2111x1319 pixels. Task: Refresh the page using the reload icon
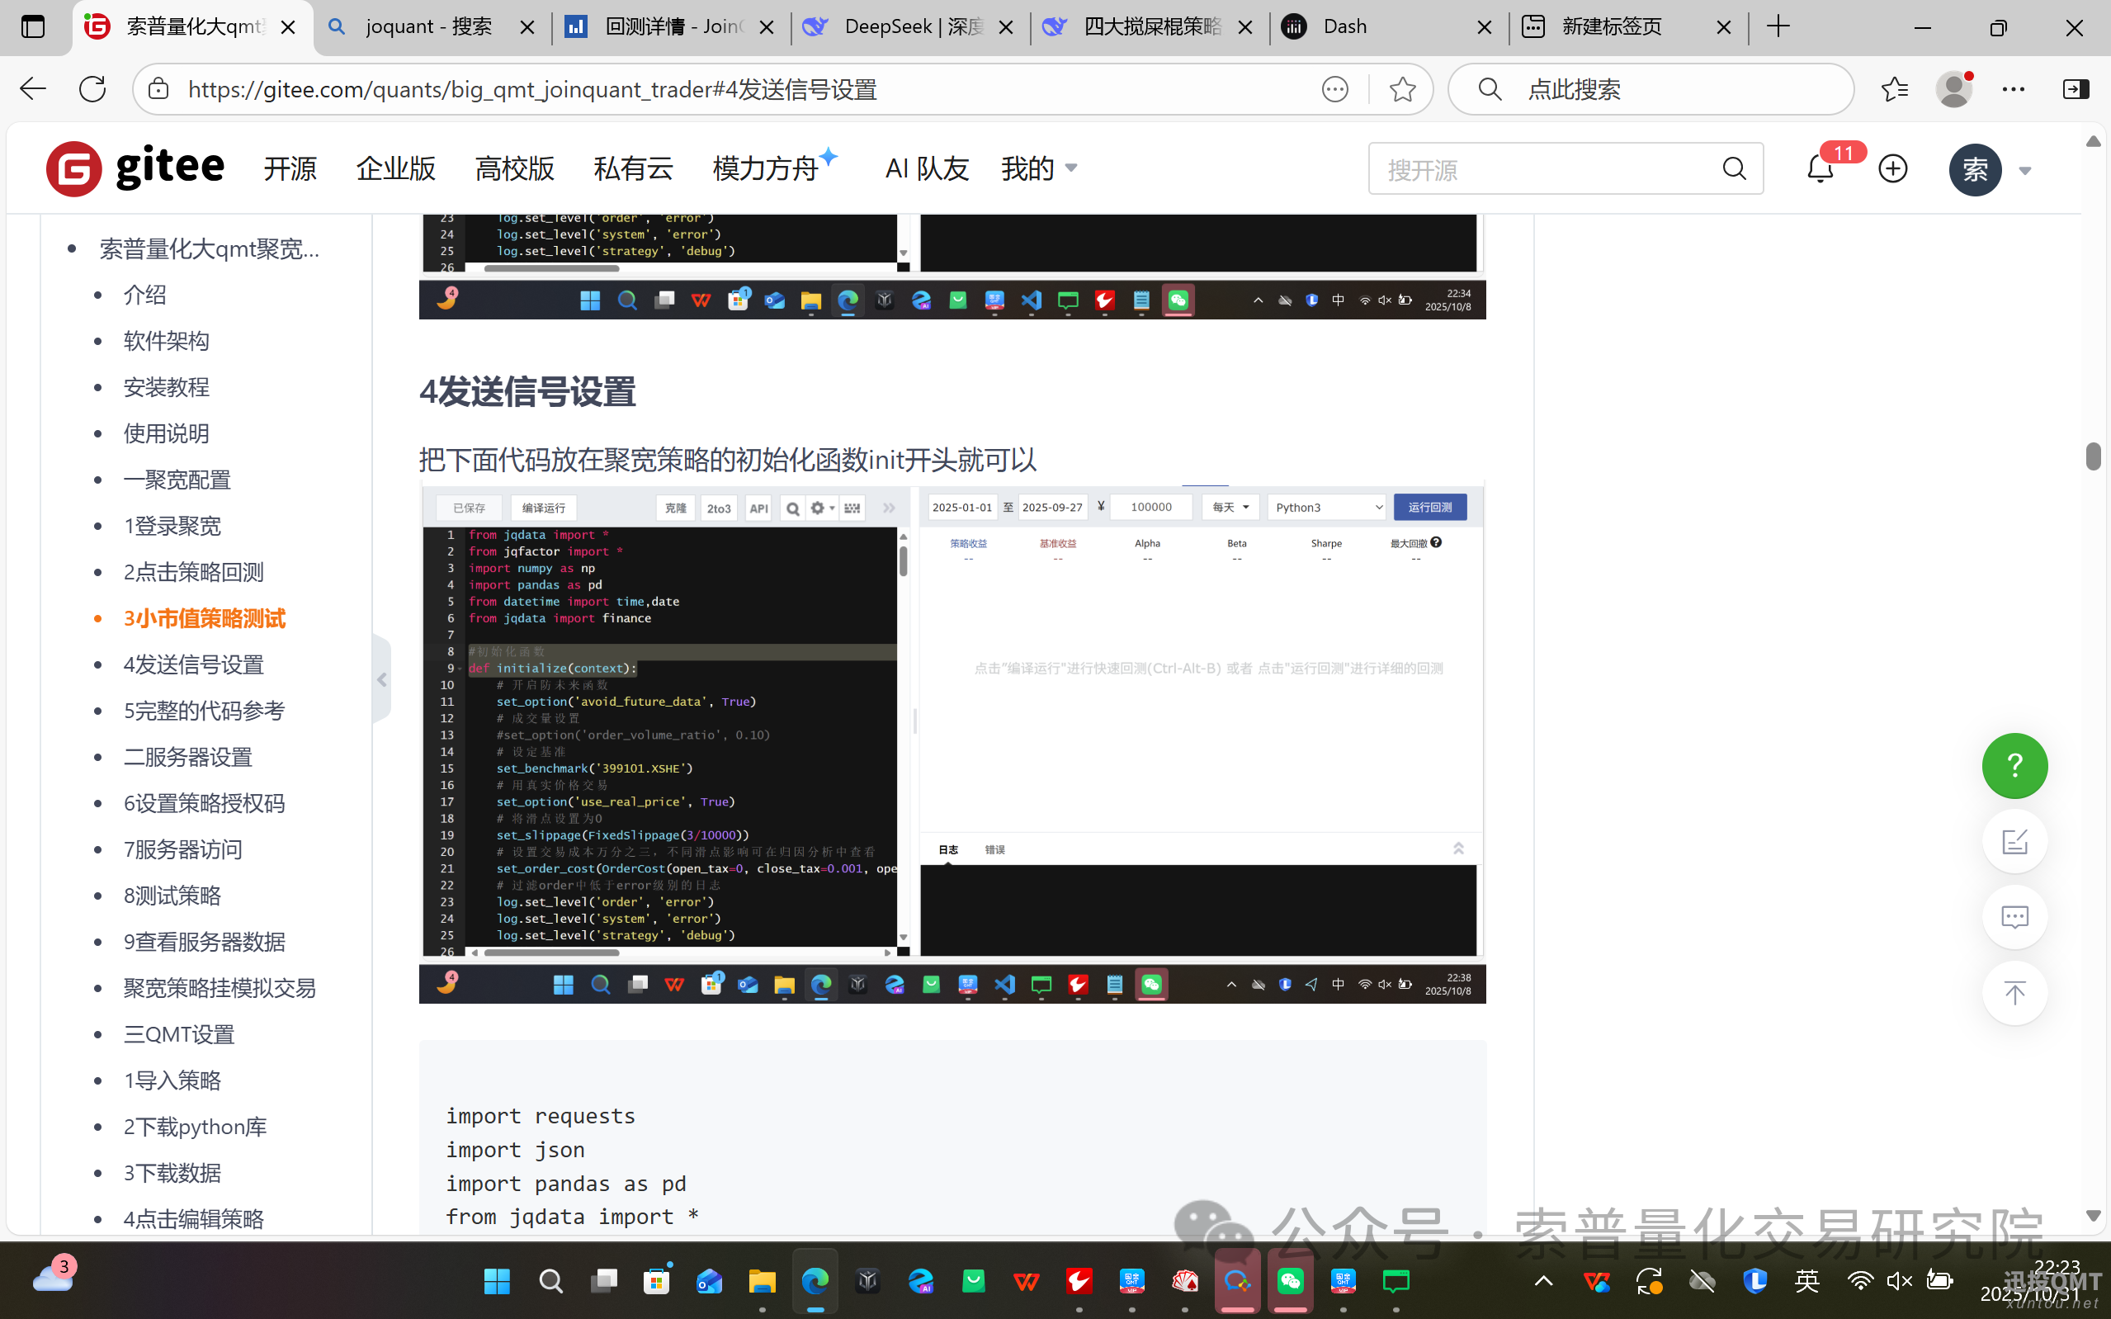(x=92, y=88)
